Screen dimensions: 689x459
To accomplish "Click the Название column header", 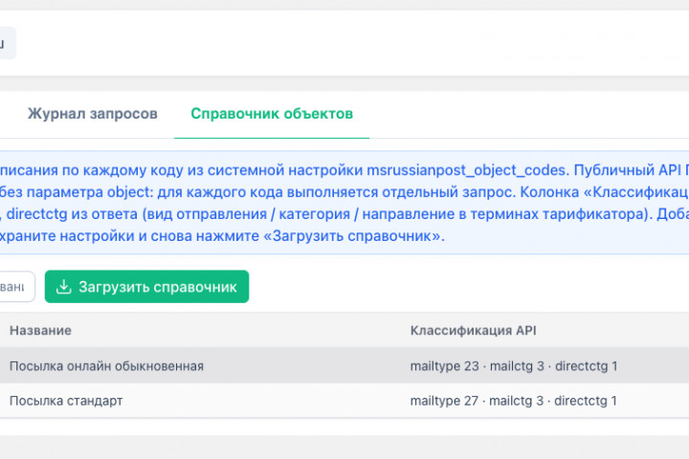I will click(40, 330).
